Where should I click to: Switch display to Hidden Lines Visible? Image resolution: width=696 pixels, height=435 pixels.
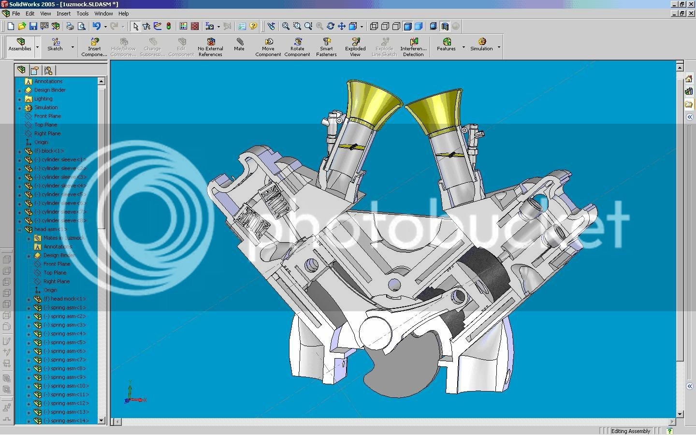point(385,26)
